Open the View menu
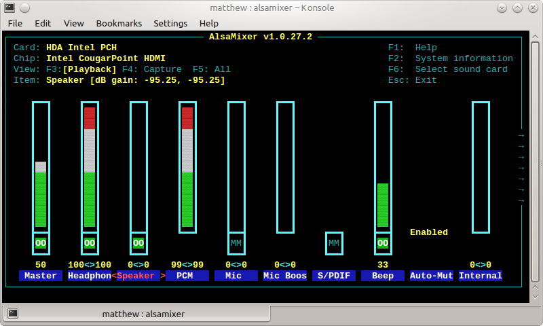 click(x=73, y=23)
